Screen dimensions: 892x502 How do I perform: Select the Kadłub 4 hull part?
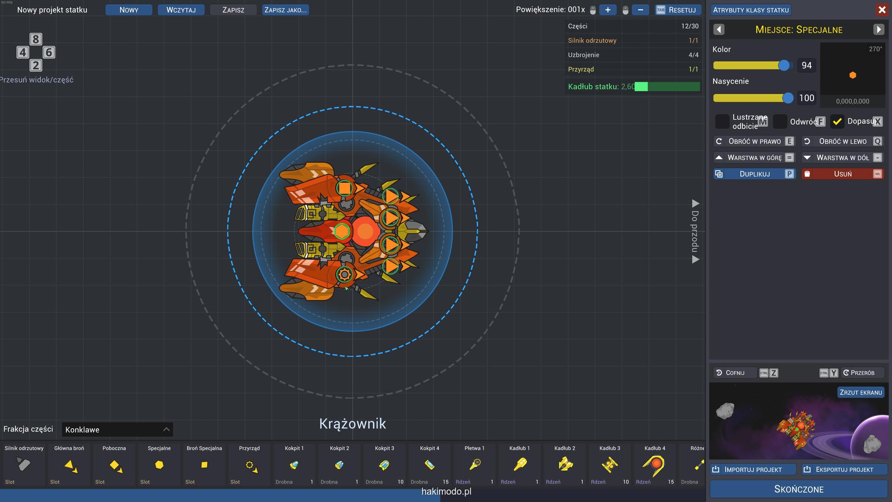(x=654, y=464)
